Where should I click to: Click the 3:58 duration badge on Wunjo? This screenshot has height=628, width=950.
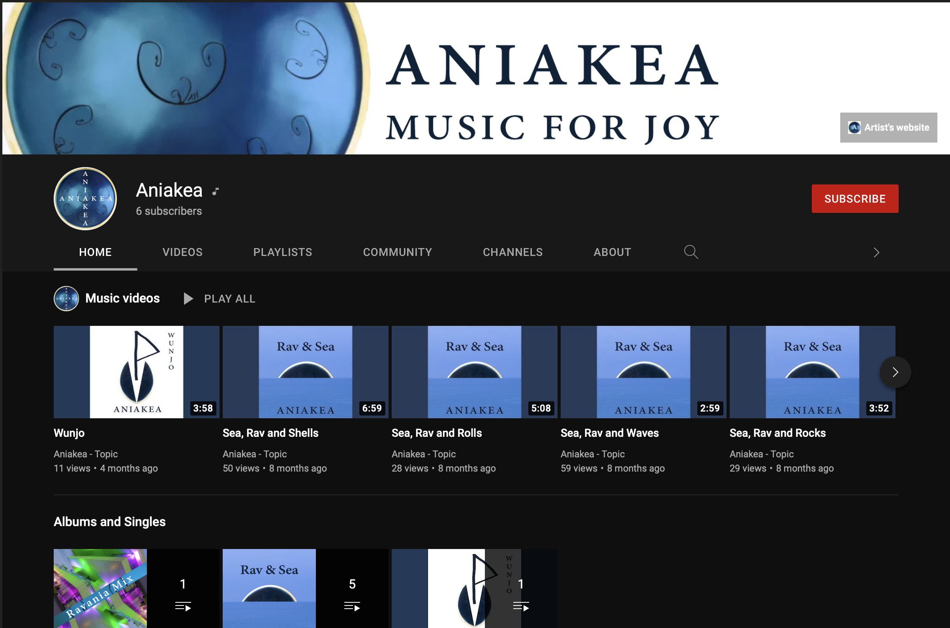pos(203,408)
